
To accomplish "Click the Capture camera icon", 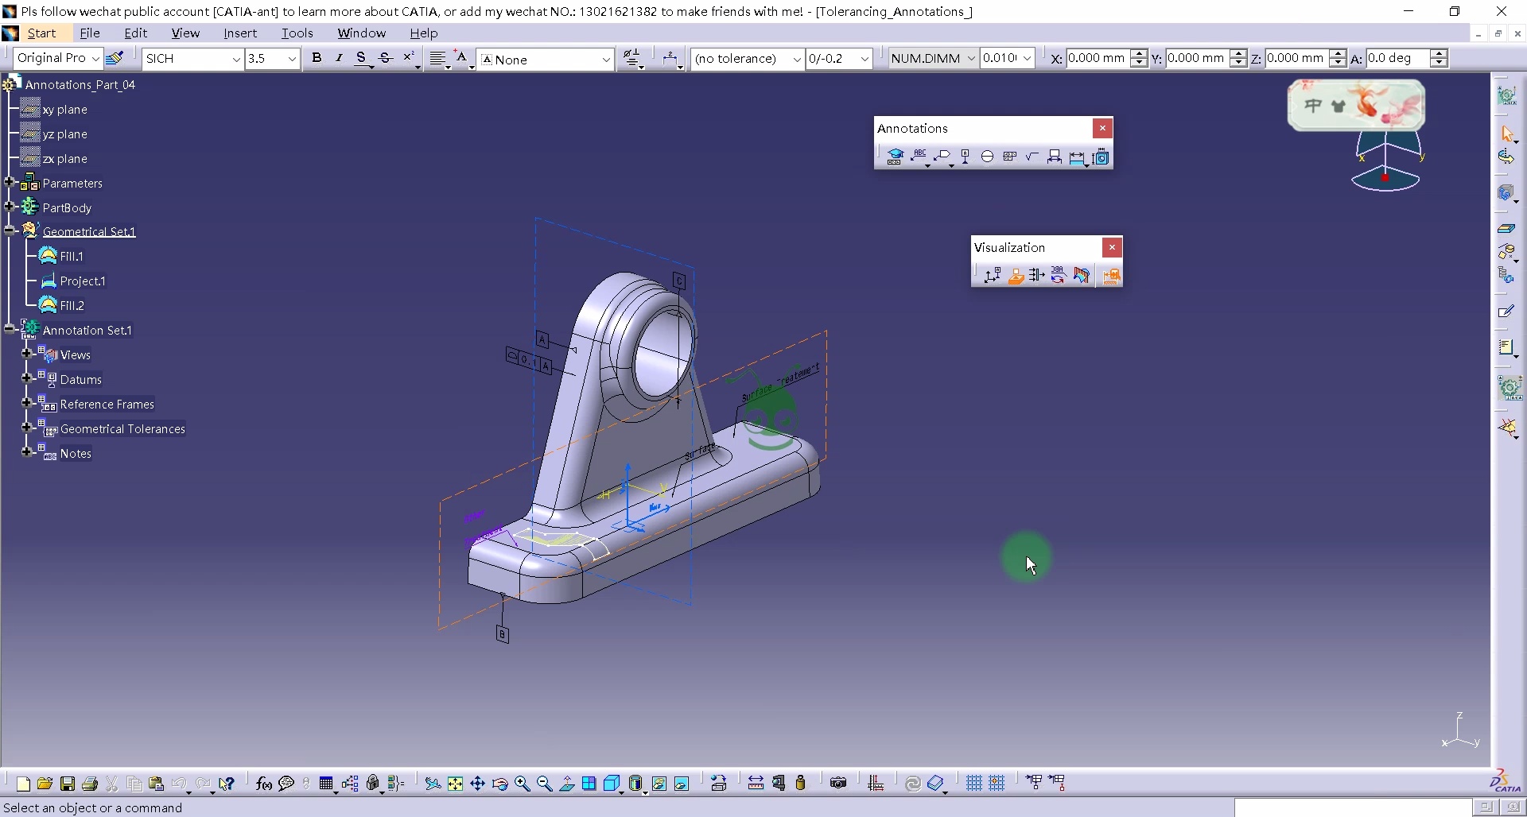I will (x=837, y=784).
